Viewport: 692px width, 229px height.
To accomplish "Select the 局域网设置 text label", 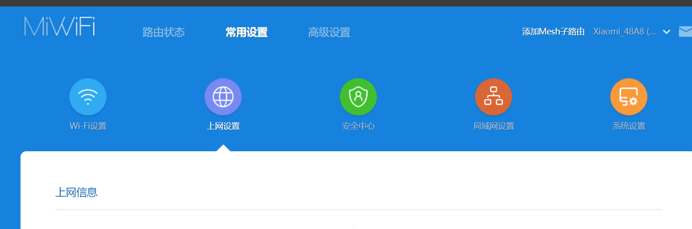I will pos(493,126).
